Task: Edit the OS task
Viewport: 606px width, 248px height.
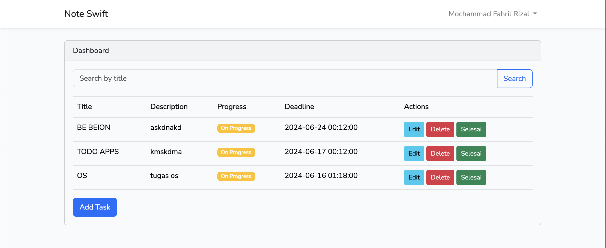Action: (414, 177)
